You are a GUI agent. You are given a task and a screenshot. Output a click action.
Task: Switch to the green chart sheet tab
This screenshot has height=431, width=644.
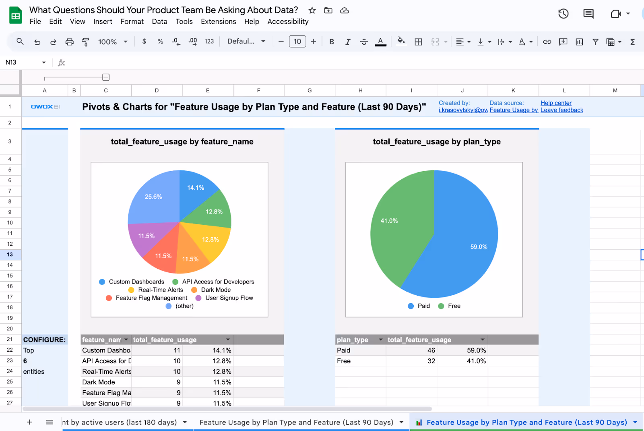(x=526, y=422)
